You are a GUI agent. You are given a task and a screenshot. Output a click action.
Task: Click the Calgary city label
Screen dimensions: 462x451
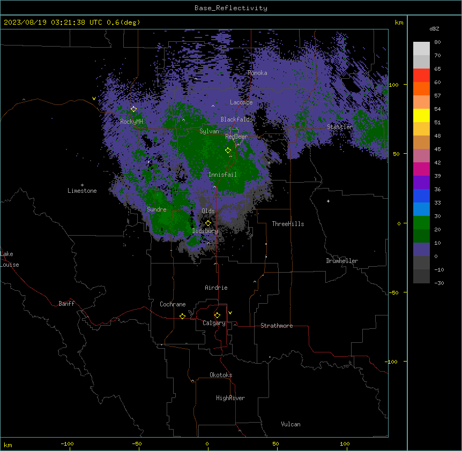tap(214, 323)
